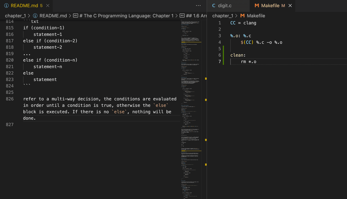The image size is (347, 199).
Task: Click README line number 820 in the gutter
Action: click(9, 60)
